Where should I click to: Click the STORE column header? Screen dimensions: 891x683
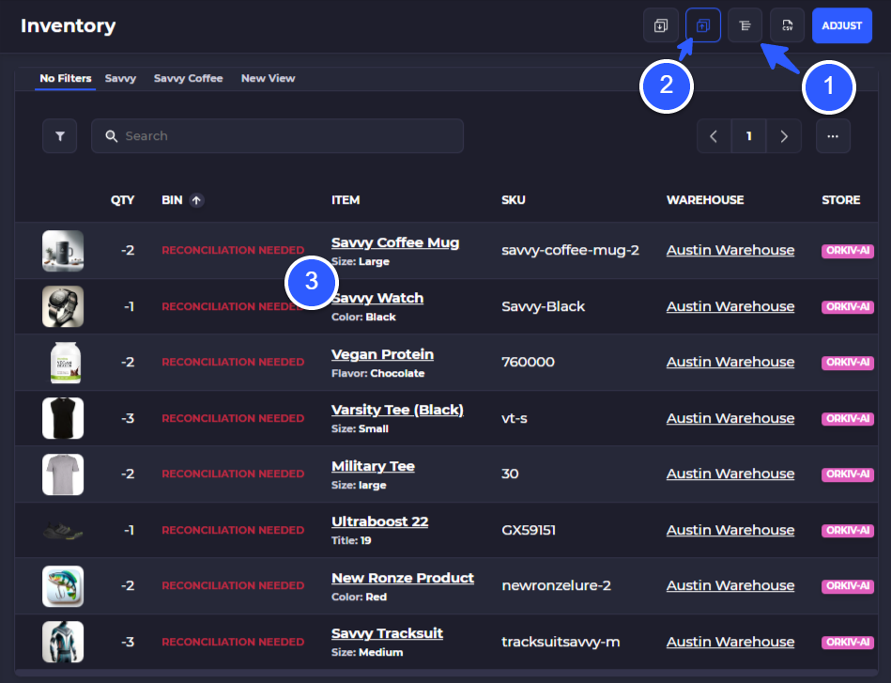(x=841, y=200)
